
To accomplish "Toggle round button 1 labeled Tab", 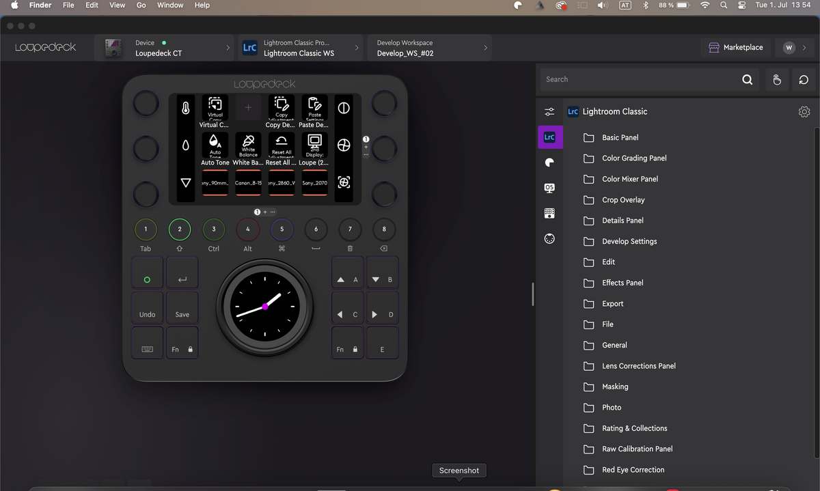I will 146,229.
